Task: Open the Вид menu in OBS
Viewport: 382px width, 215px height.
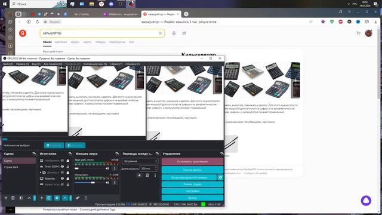Action: point(36,64)
